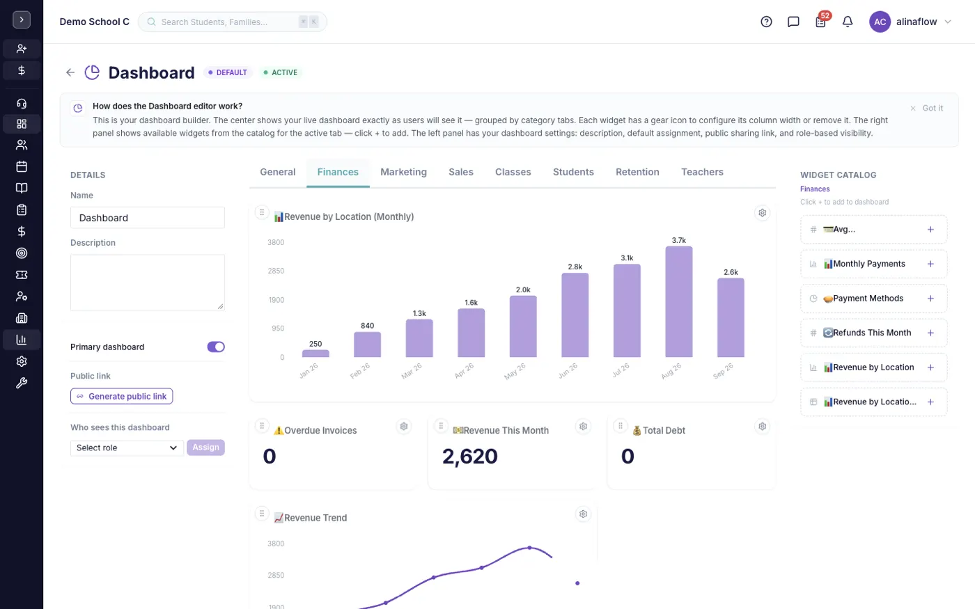This screenshot has width=975, height=609.
Task: Click the ACTIVE status badge
Action: pos(281,72)
